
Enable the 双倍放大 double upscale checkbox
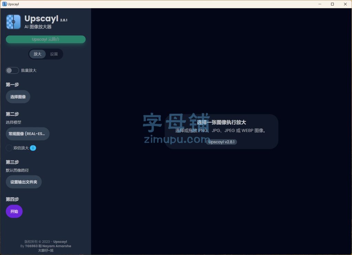point(9,148)
